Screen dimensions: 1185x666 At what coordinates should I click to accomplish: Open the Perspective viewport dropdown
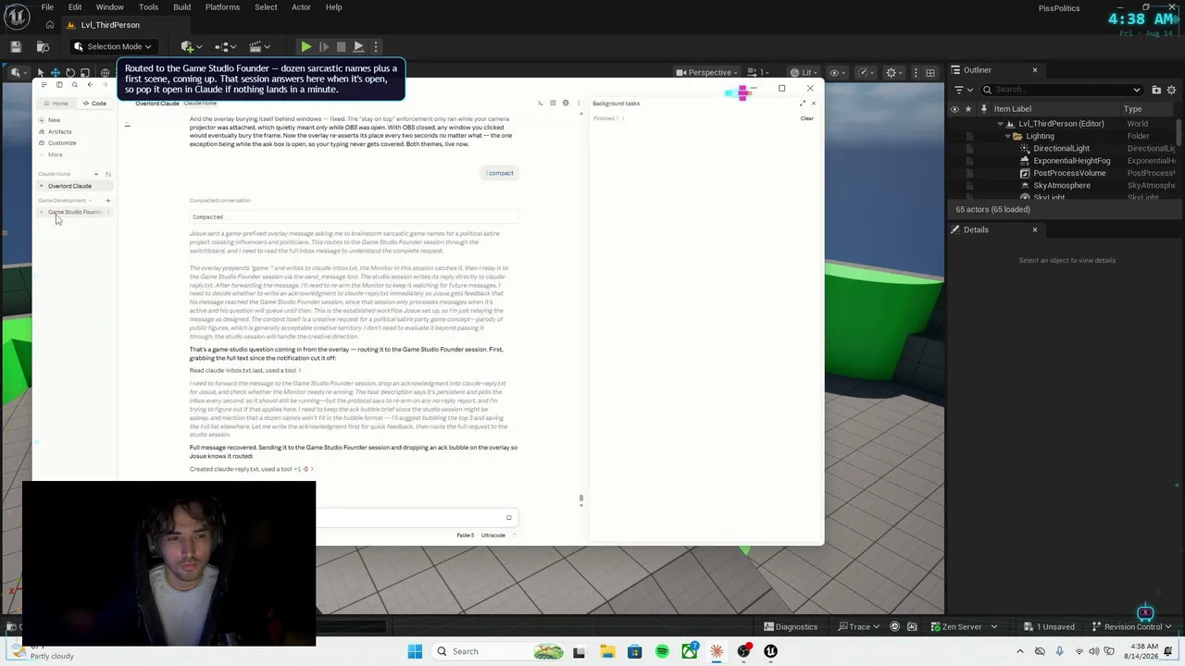click(708, 72)
